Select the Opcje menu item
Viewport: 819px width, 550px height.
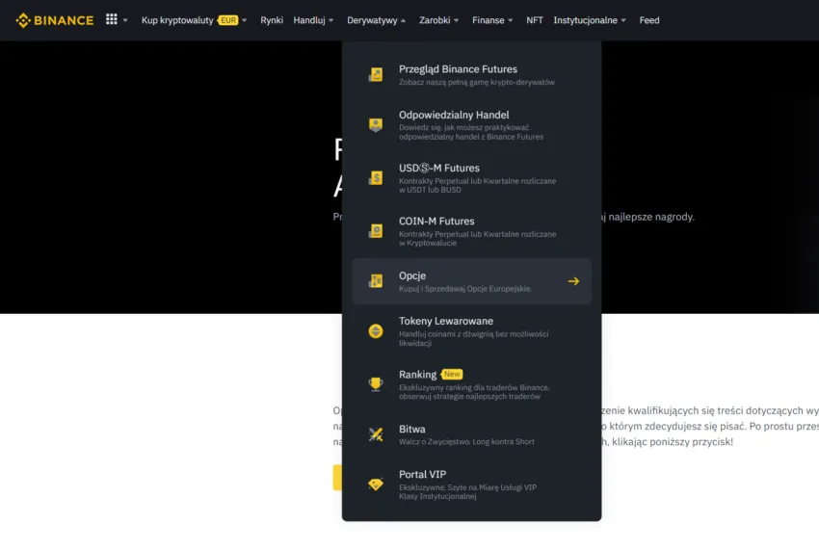472,281
